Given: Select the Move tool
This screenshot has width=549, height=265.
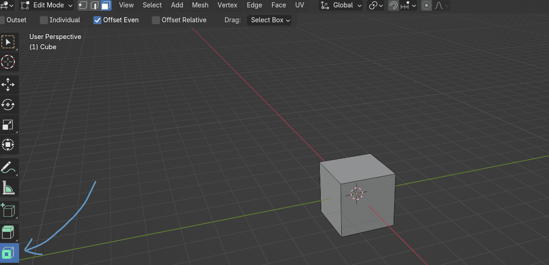Looking at the screenshot, I should point(8,85).
